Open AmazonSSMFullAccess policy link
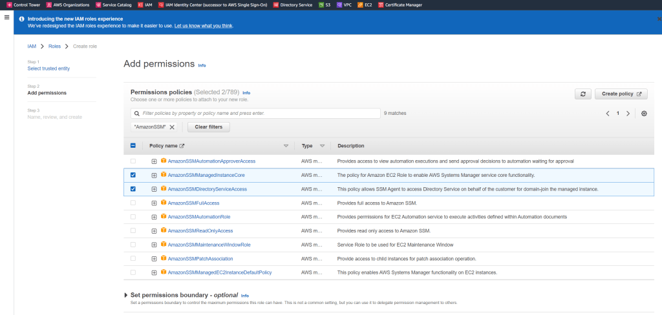The width and height of the screenshot is (662, 315). (x=193, y=203)
